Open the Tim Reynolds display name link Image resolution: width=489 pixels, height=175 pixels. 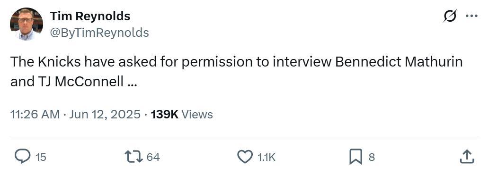90,16
